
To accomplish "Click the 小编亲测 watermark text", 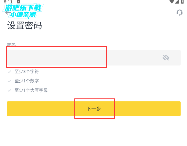I will coord(23,15).
